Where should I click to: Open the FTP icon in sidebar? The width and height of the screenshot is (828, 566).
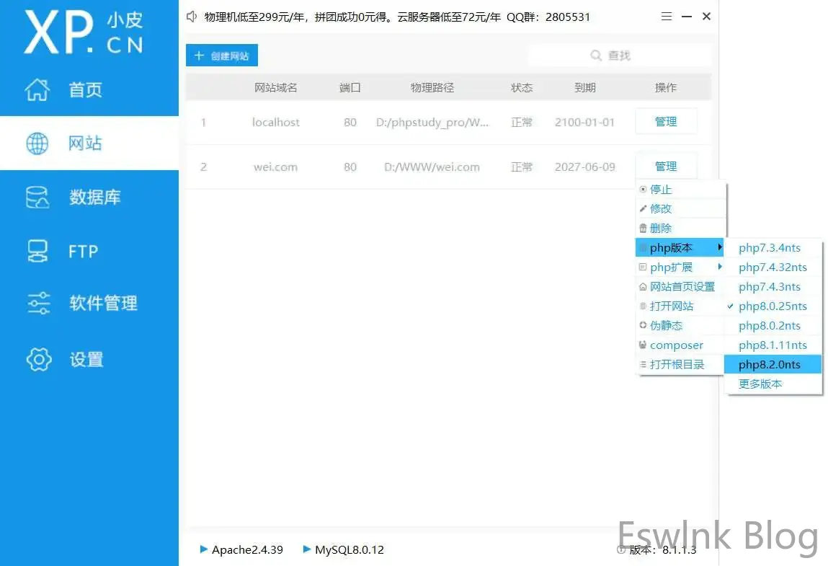pos(37,251)
